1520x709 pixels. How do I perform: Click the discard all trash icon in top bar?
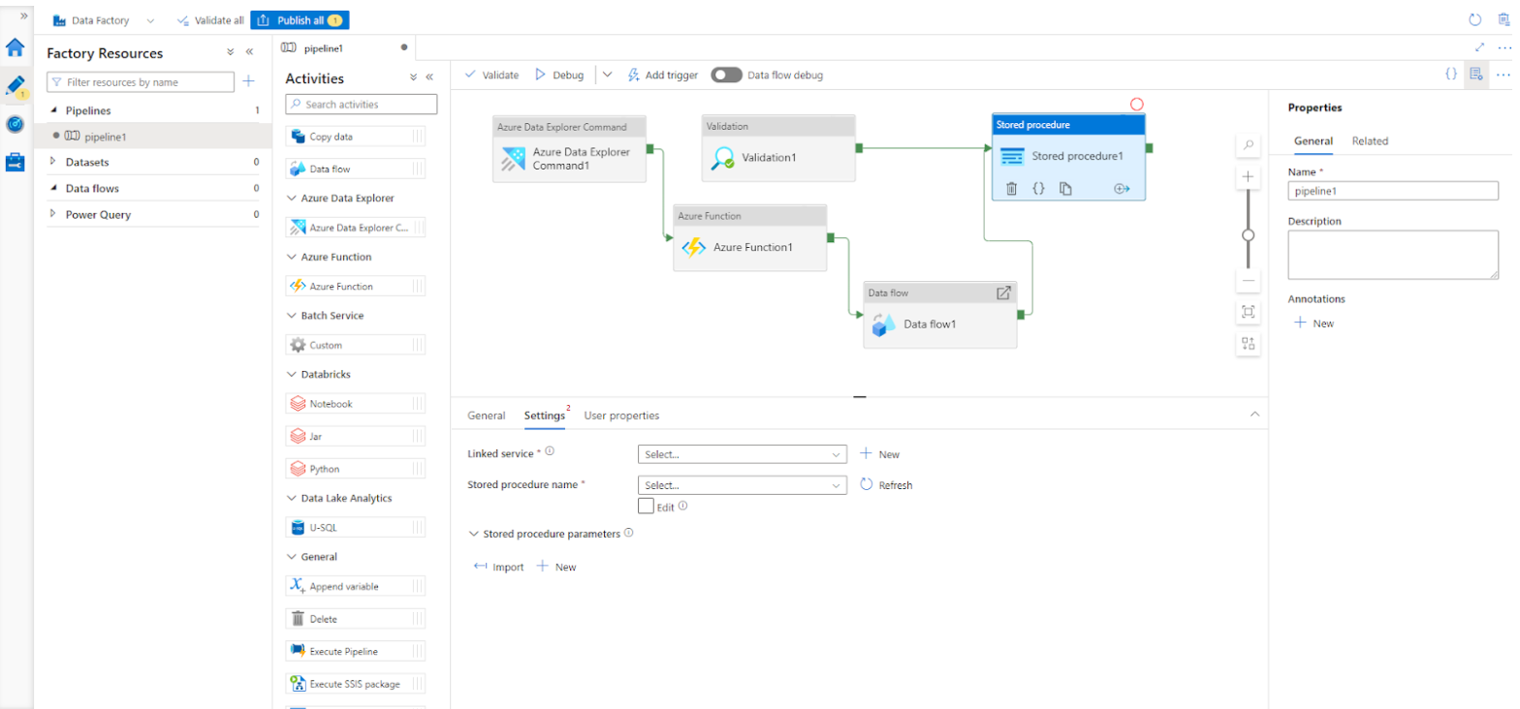click(x=1504, y=19)
